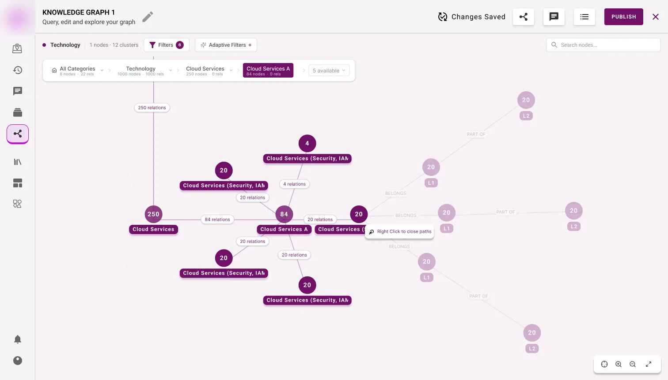Expand the Cloud Services breadcrumb dropdown
668x380 pixels.
[231, 71]
